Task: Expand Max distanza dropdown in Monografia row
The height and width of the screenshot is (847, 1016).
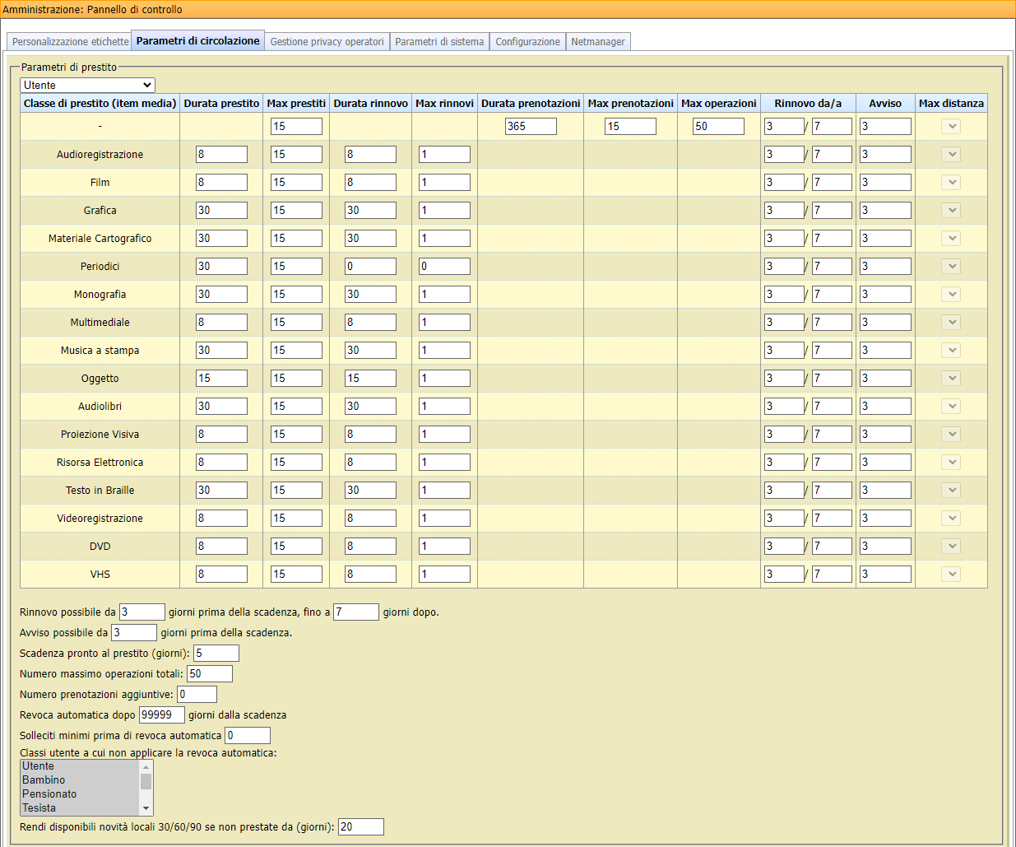Action: tap(951, 295)
